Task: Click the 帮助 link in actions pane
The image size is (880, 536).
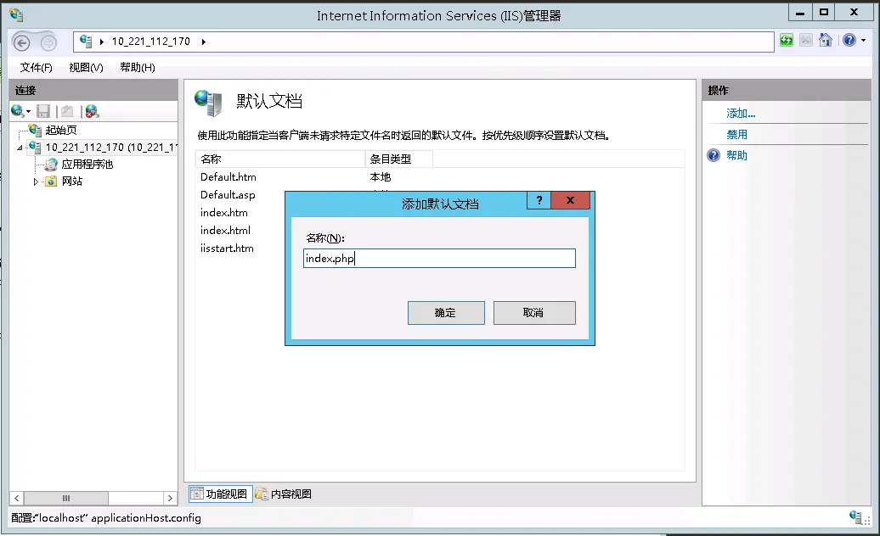Action: click(737, 156)
